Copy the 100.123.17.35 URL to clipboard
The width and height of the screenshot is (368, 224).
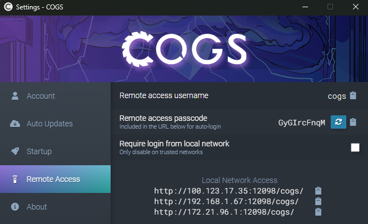click(318, 191)
